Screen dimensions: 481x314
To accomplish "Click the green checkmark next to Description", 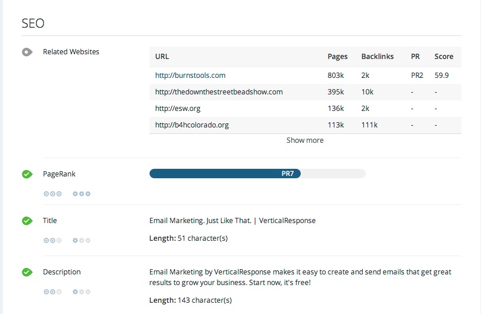I will click(x=27, y=272).
